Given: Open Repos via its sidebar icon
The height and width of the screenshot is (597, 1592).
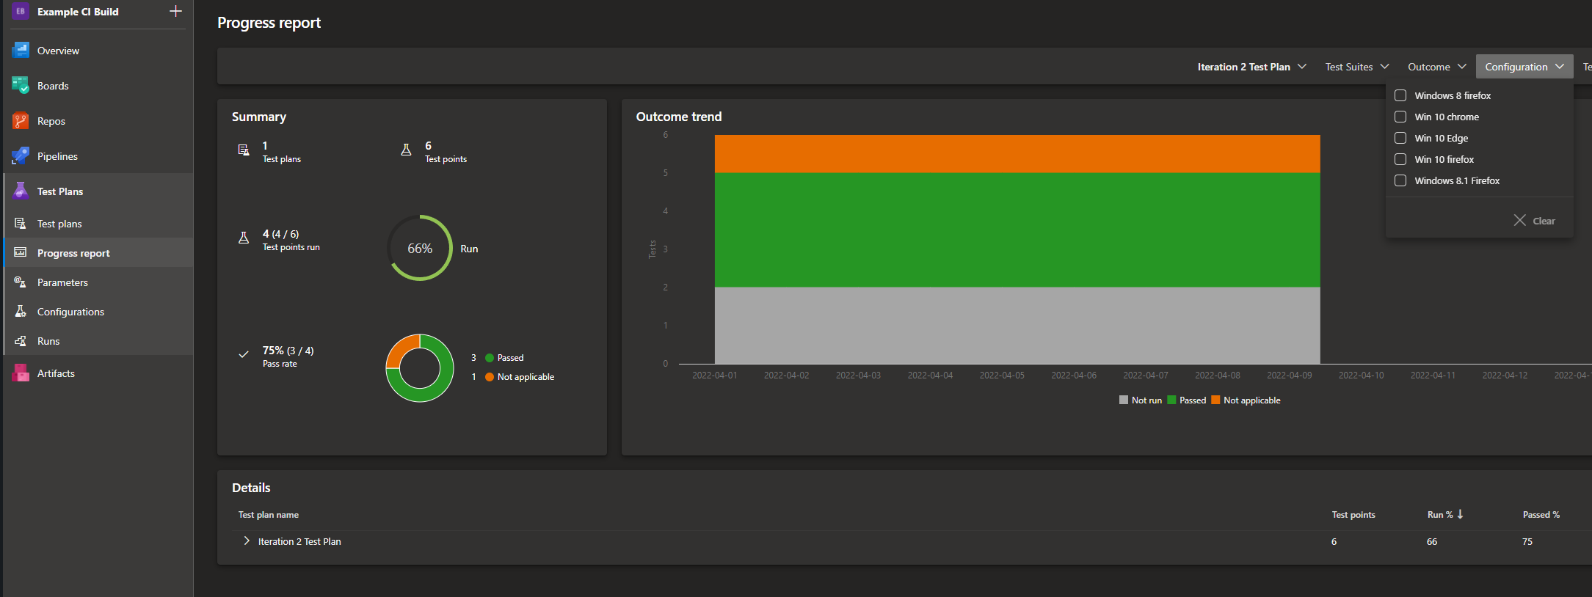Looking at the screenshot, I should pos(21,121).
